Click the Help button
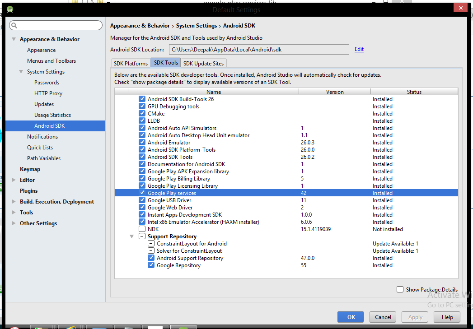473x329 pixels. (x=447, y=317)
